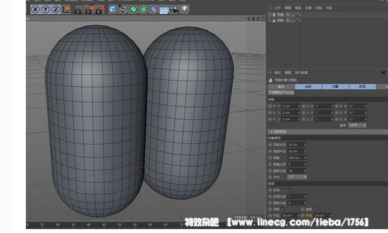
Task: Open the rotation order HPB dropdown
Action: 358,125
